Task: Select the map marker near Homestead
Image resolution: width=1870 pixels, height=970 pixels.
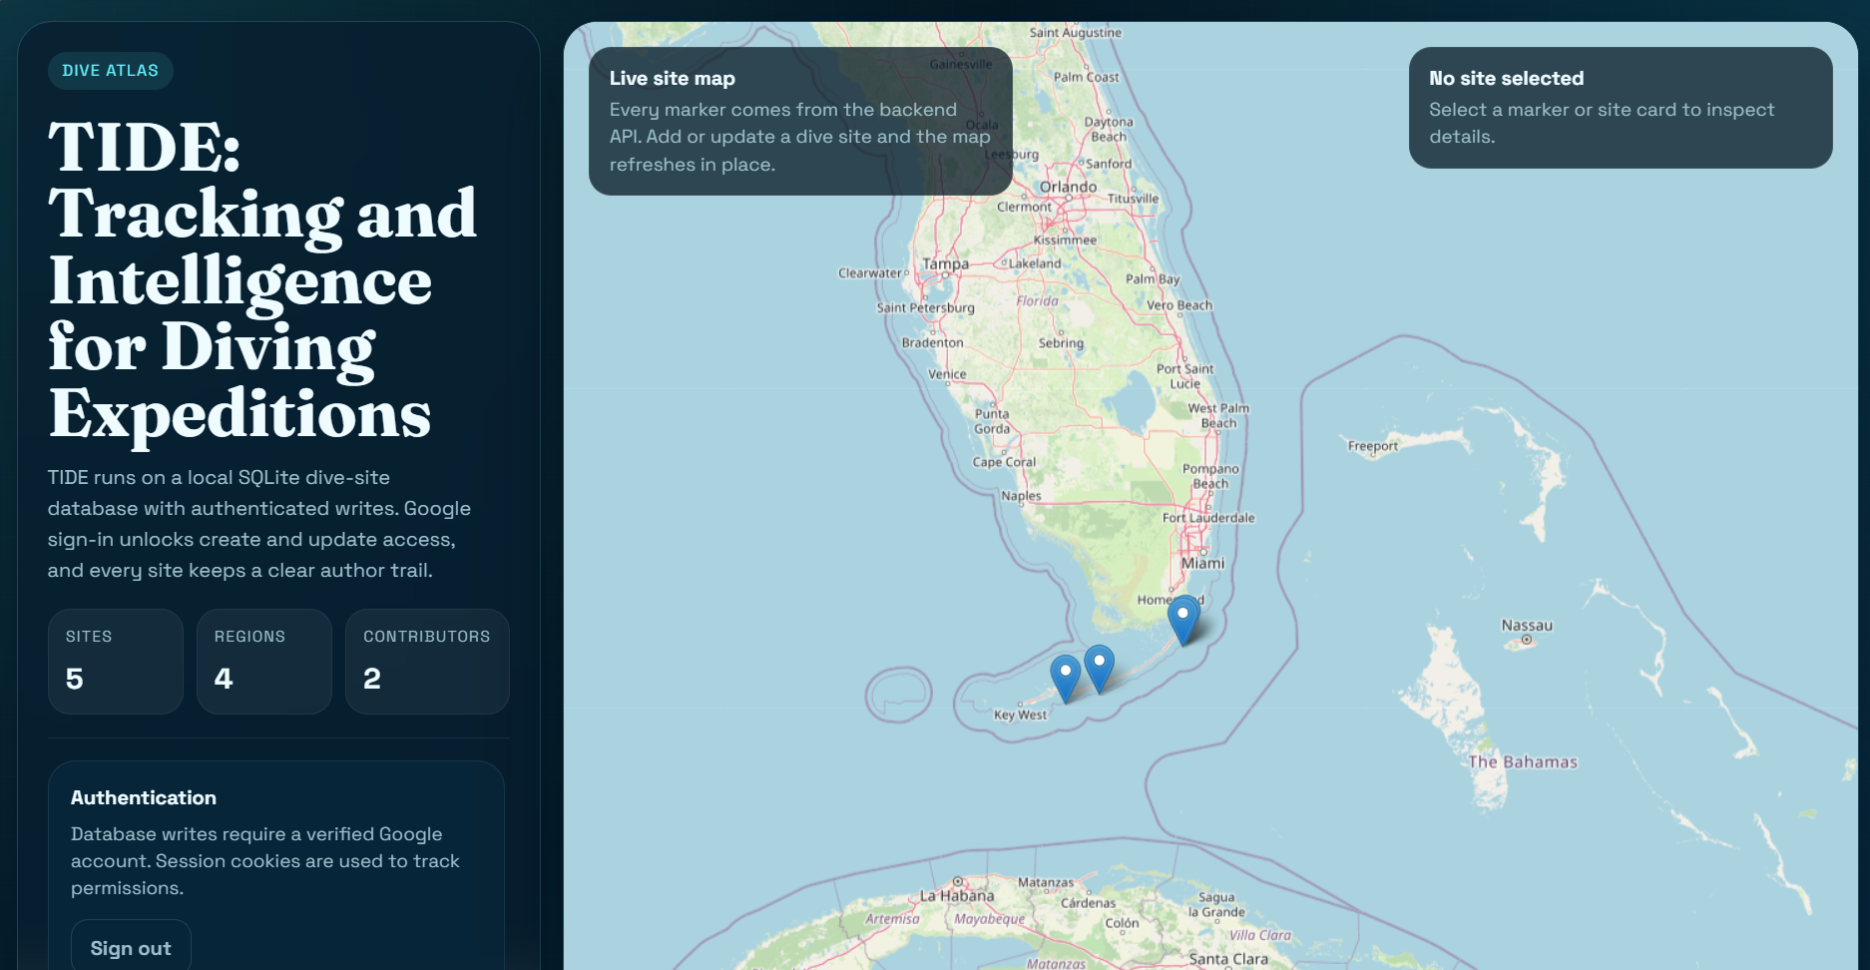Action: 1183,621
